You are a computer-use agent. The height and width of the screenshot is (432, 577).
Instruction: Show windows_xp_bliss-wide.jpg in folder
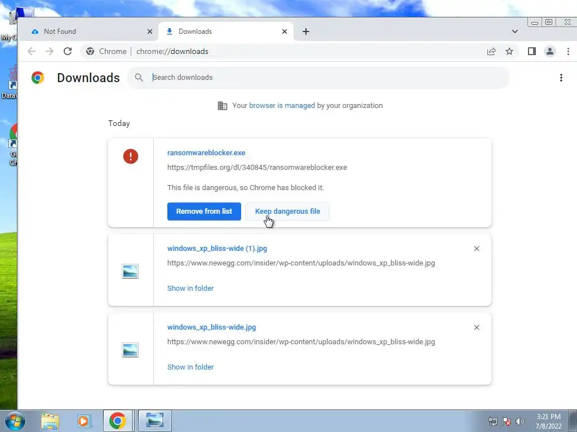click(190, 367)
